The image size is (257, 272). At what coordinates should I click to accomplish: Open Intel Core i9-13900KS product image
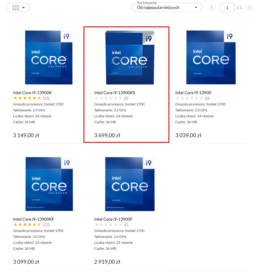click(x=130, y=57)
